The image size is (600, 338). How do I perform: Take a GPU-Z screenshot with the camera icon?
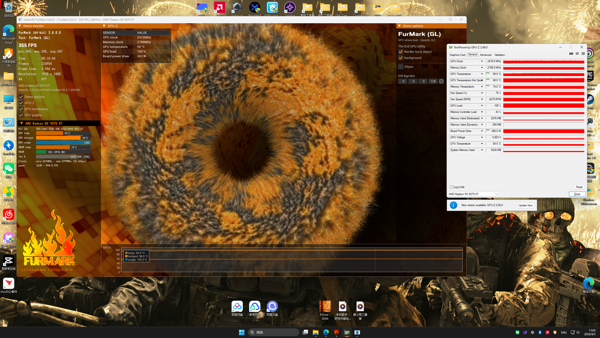pos(571,54)
